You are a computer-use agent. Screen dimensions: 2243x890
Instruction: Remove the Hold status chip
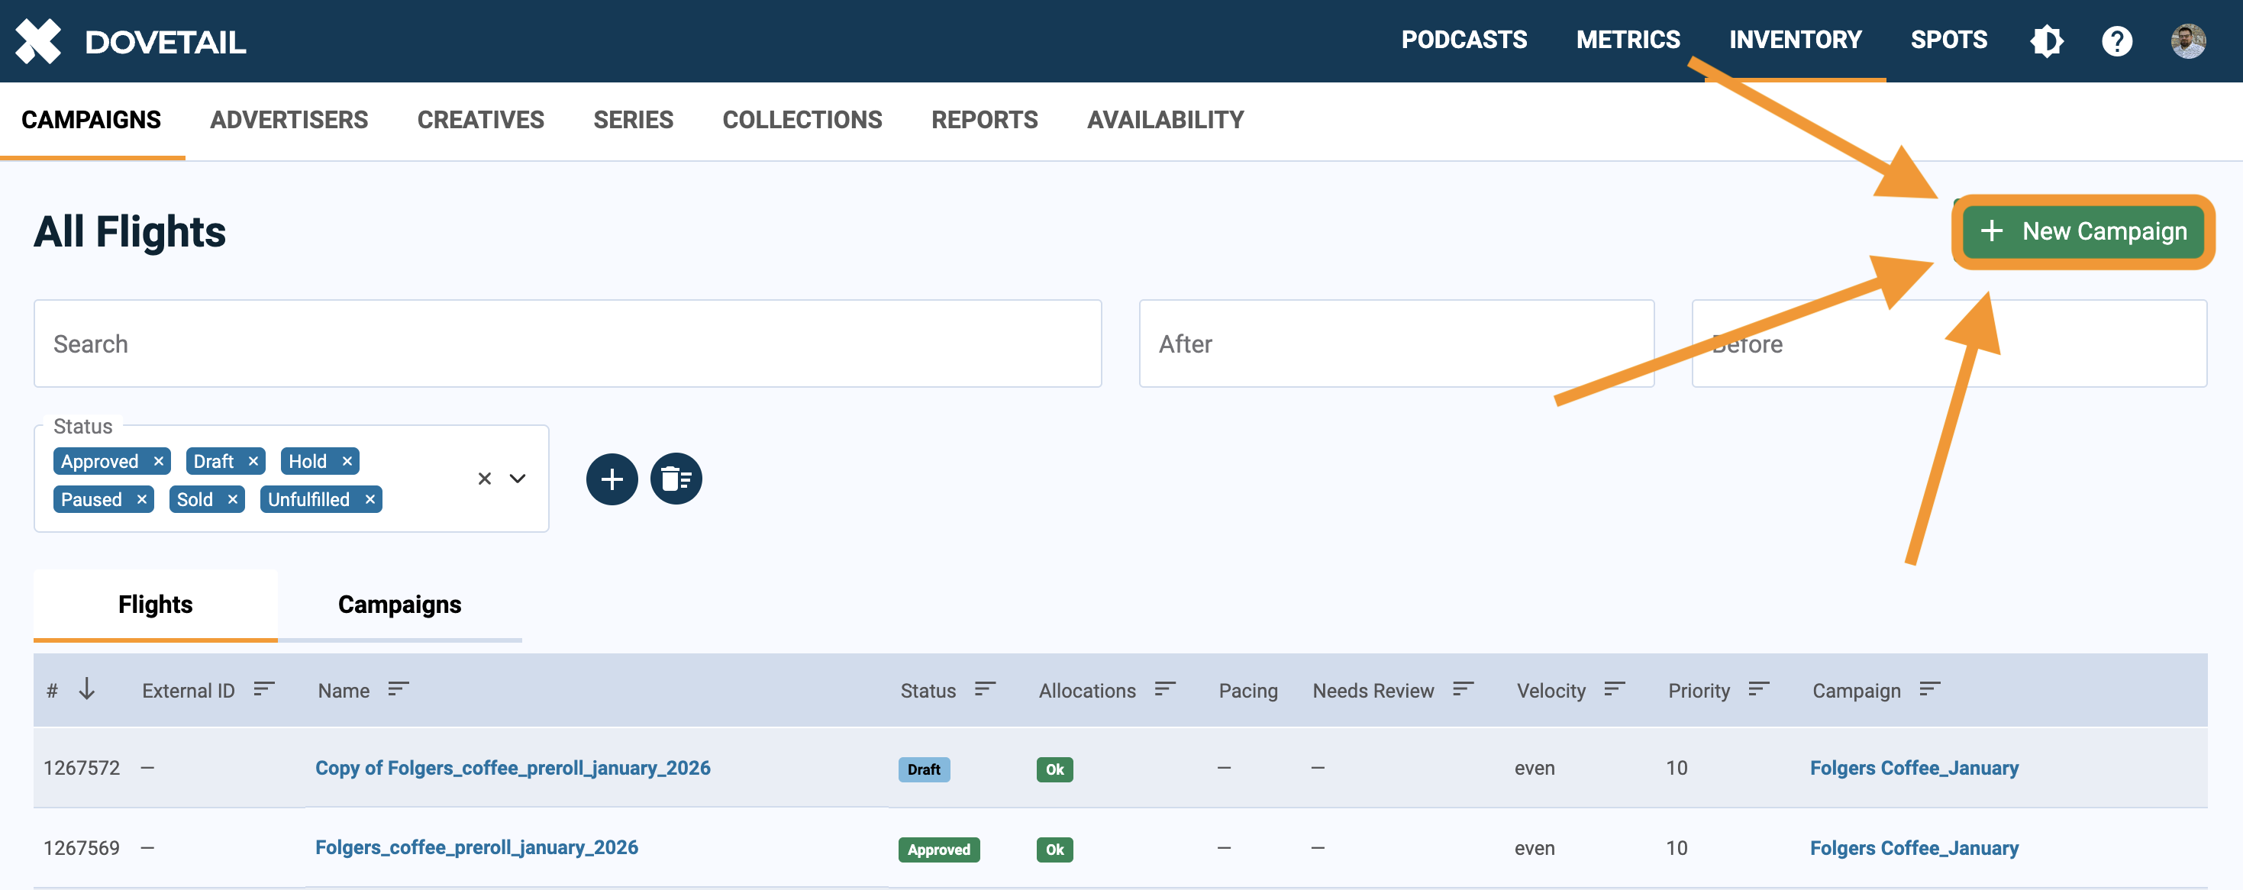click(x=347, y=462)
